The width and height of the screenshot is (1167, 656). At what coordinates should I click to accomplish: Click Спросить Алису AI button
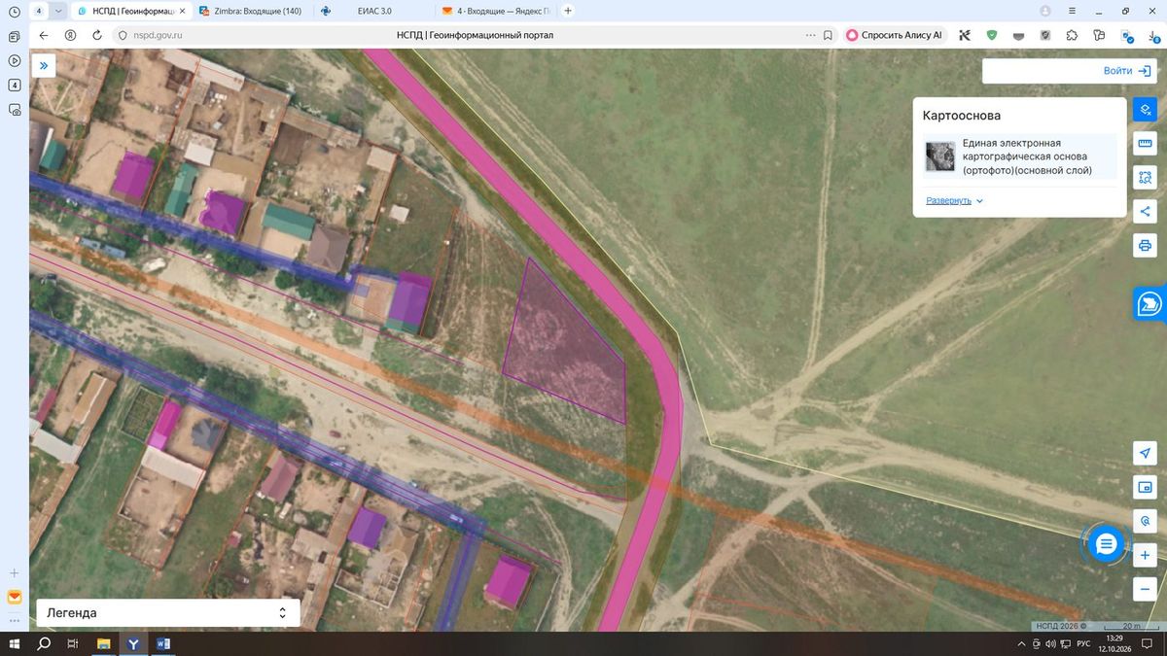coord(895,35)
